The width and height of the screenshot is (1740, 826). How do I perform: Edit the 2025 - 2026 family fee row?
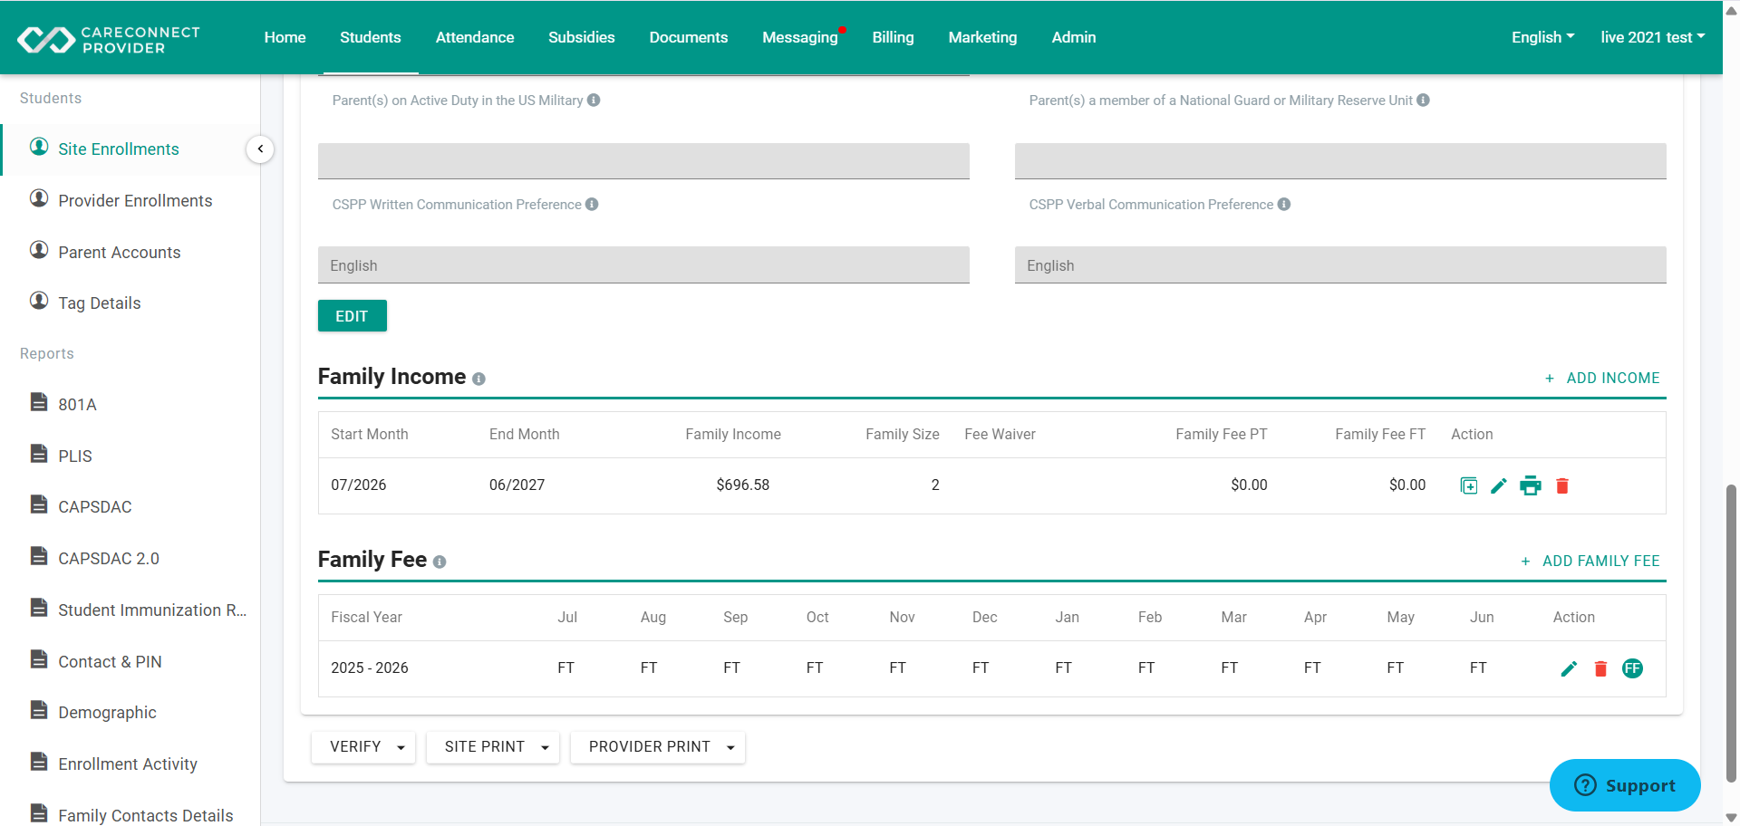[x=1570, y=669]
